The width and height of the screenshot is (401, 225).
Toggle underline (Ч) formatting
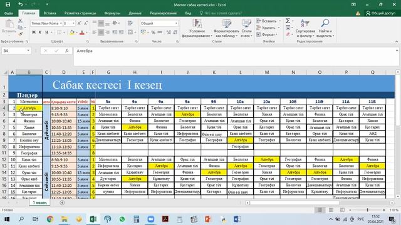46,32
